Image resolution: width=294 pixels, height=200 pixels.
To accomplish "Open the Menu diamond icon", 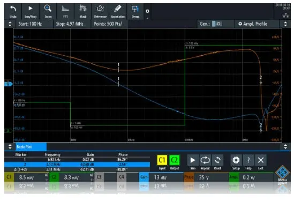I will click(282, 173).
